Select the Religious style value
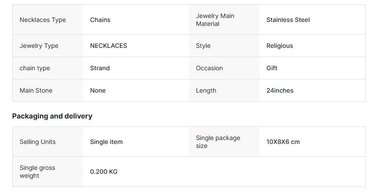 (279, 46)
